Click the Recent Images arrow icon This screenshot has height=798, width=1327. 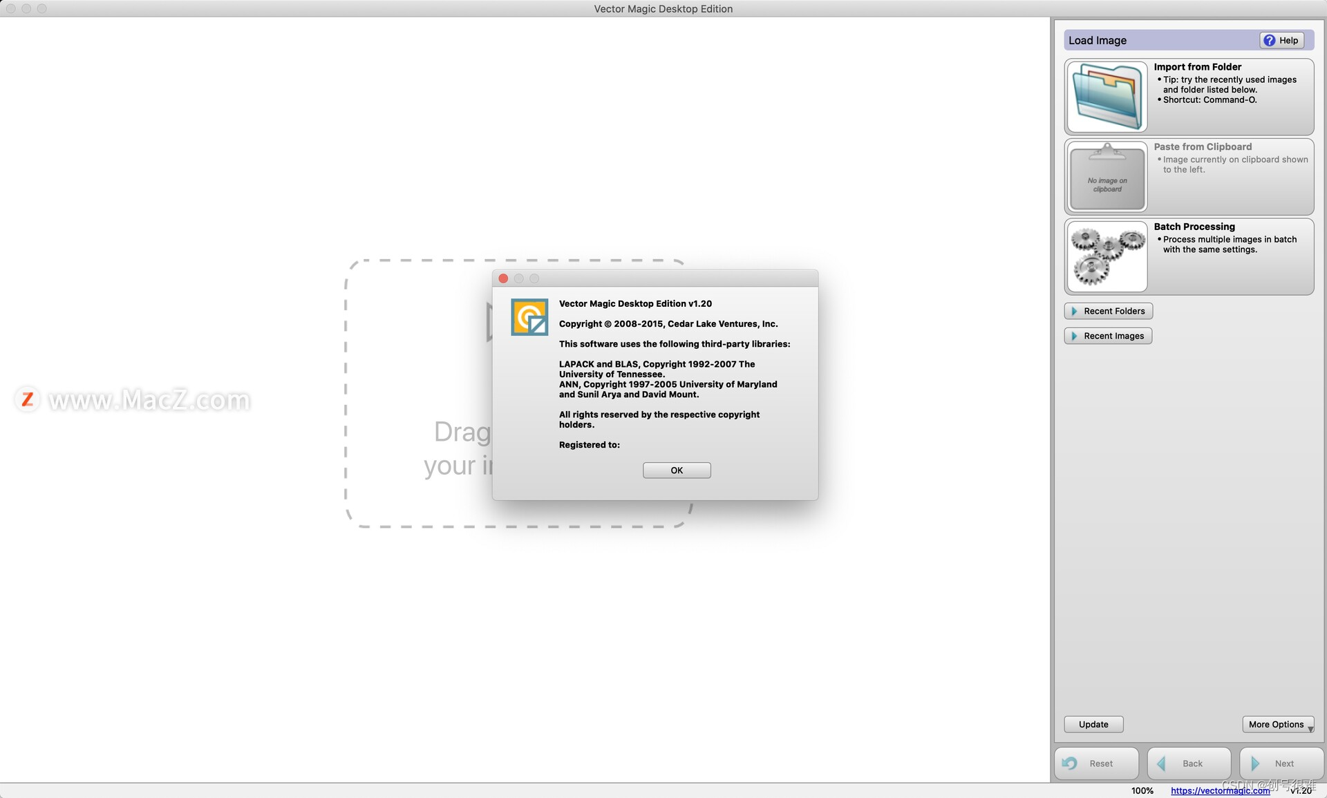tap(1074, 336)
